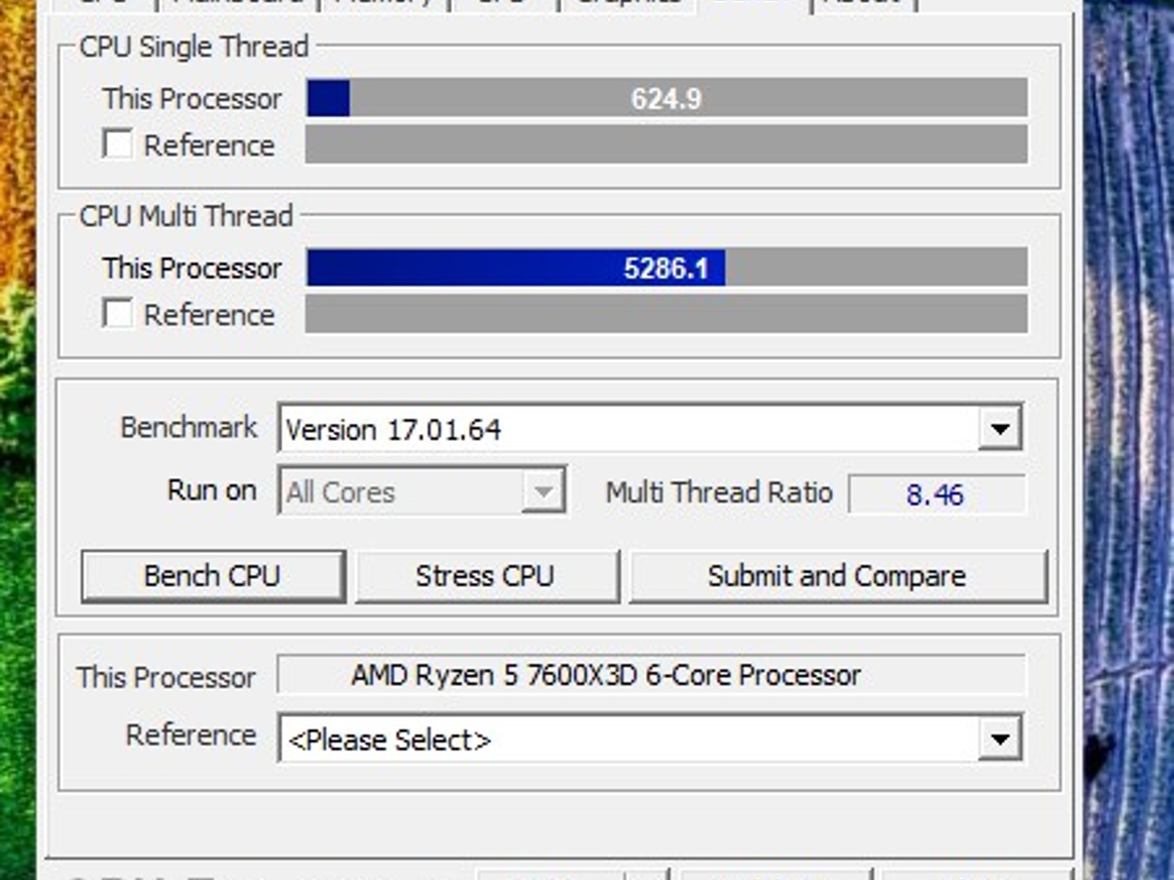The height and width of the screenshot is (880, 1174).
Task: Click the Multi Thread Ratio label
Action: point(719,492)
